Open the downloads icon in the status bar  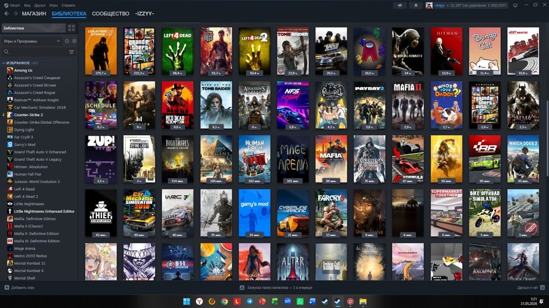click(242, 287)
